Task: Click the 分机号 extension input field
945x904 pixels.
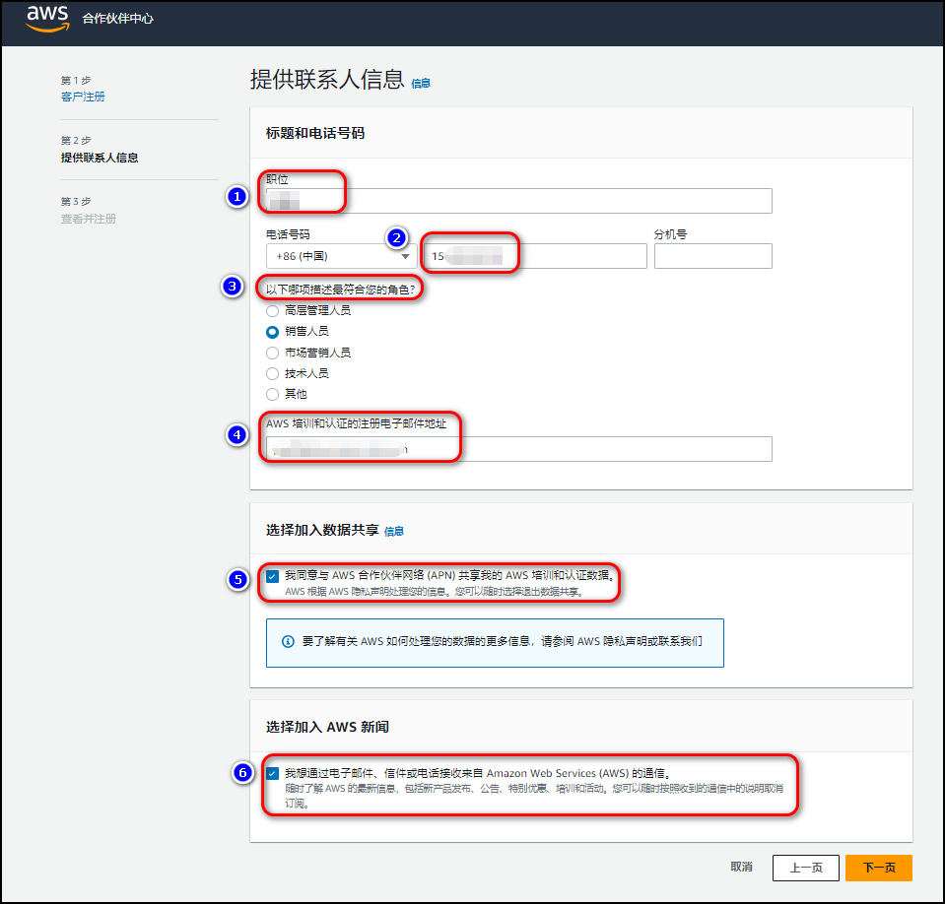Action: (713, 256)
